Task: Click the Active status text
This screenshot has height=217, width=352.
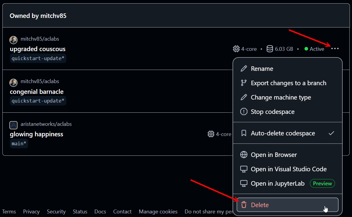Action: coord(317,49)
